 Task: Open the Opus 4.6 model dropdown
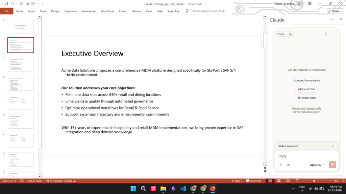(317, 165)
